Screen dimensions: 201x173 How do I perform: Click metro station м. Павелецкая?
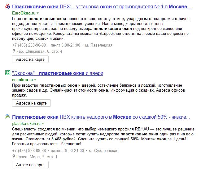pos(99,45)
